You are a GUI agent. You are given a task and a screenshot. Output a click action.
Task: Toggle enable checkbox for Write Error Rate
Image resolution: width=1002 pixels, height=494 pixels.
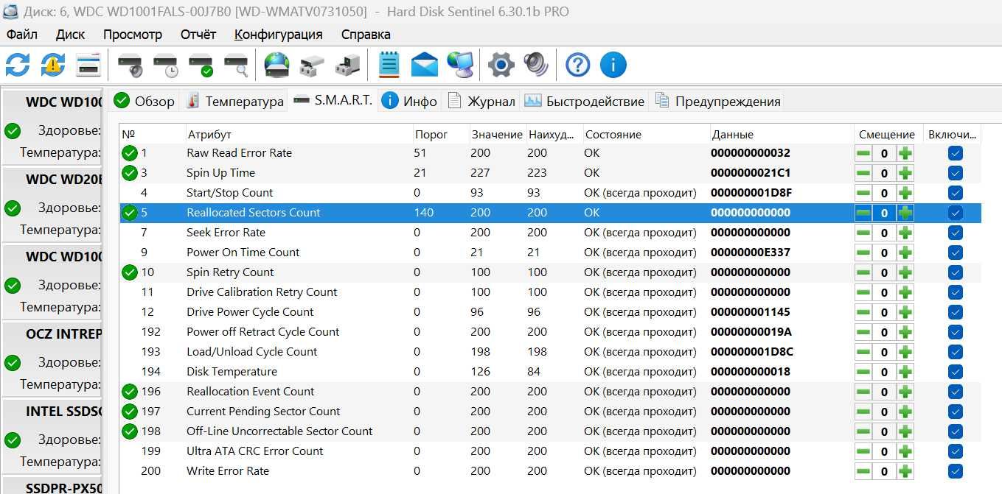coord(956,471)
